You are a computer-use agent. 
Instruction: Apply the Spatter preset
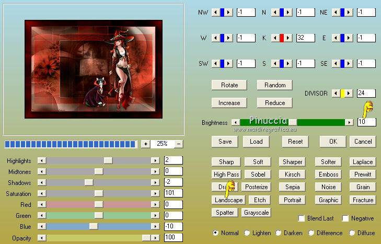(225, 213)
